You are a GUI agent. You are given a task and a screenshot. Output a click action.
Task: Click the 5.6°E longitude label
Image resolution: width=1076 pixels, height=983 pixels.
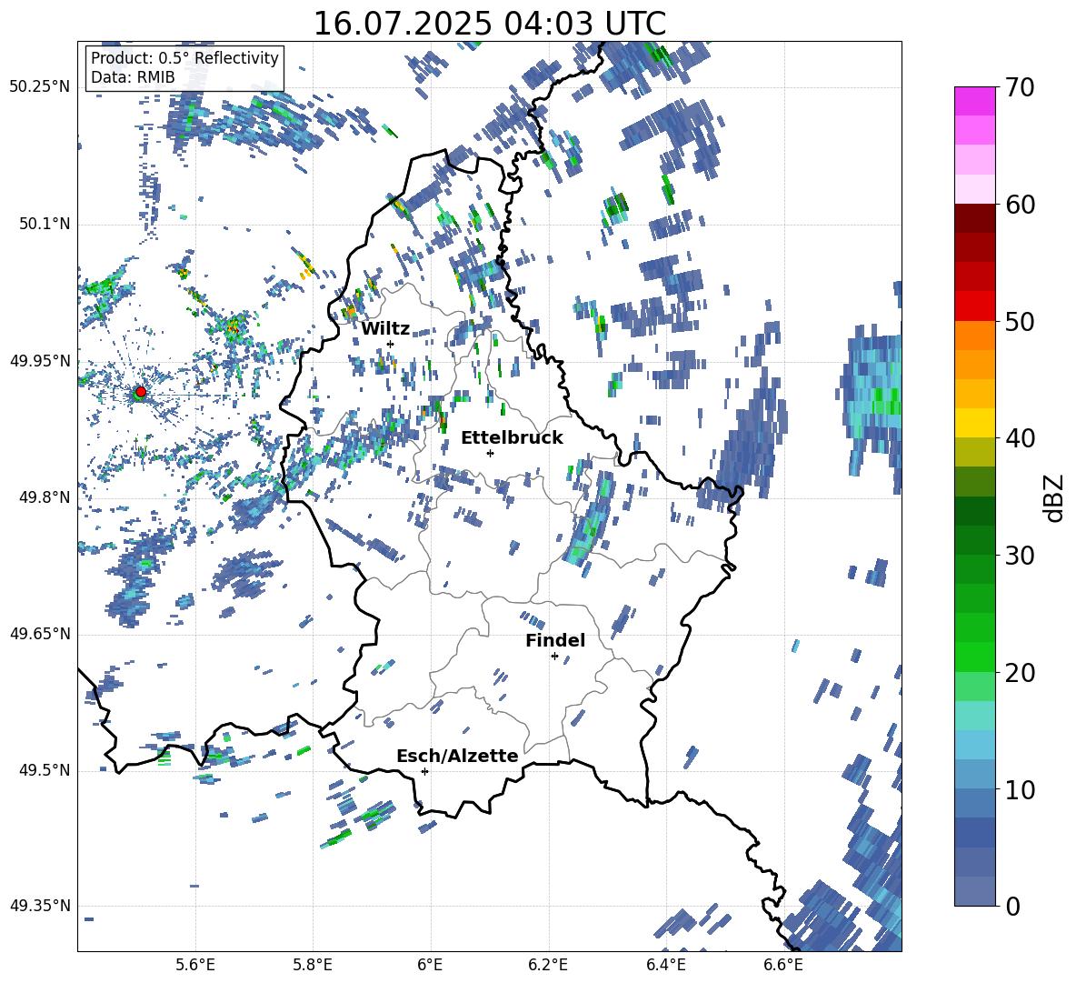(195, 965)
